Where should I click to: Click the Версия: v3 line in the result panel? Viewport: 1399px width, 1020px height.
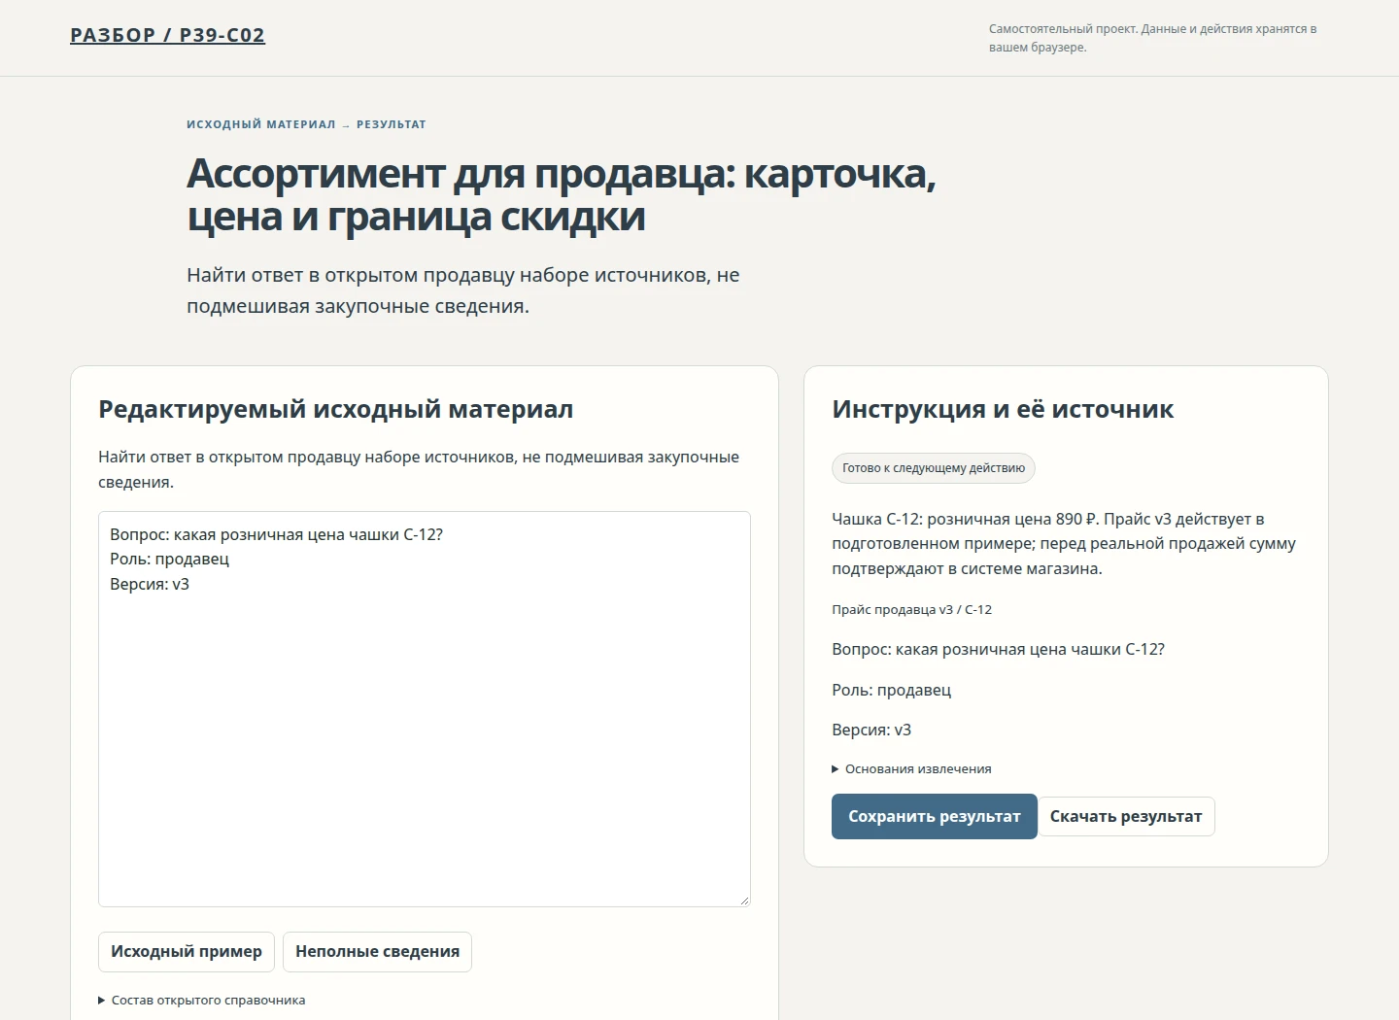871,730
